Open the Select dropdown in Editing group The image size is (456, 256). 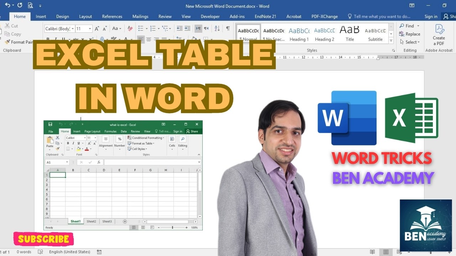click(x=409, y=42)
